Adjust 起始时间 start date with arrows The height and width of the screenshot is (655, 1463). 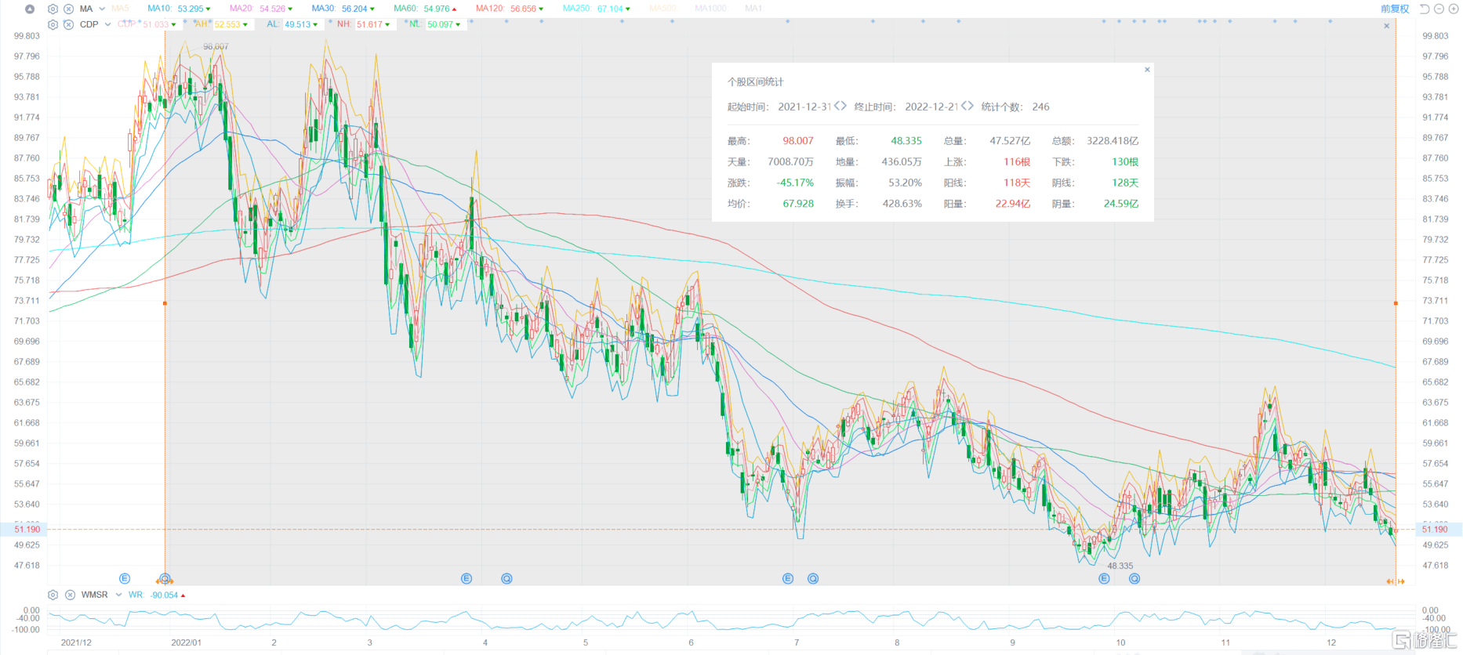(840, 106)
